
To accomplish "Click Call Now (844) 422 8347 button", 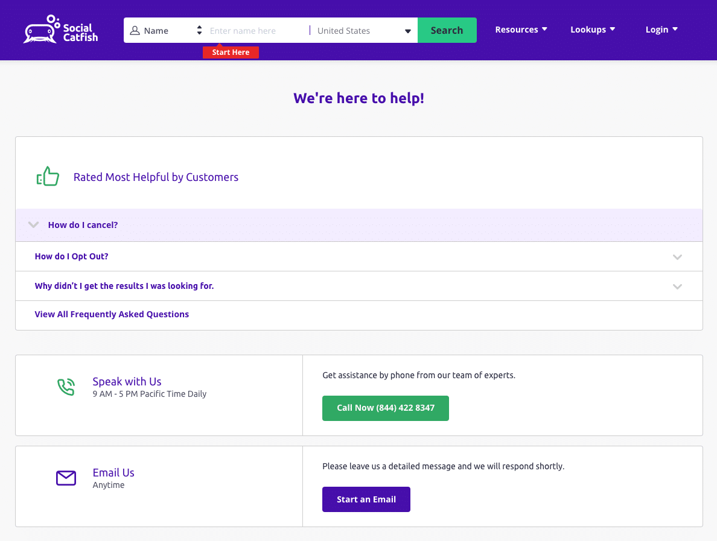I will [386, 408].
